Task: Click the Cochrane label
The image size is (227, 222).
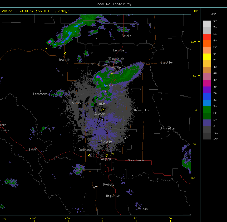Action: pos(85,150)
